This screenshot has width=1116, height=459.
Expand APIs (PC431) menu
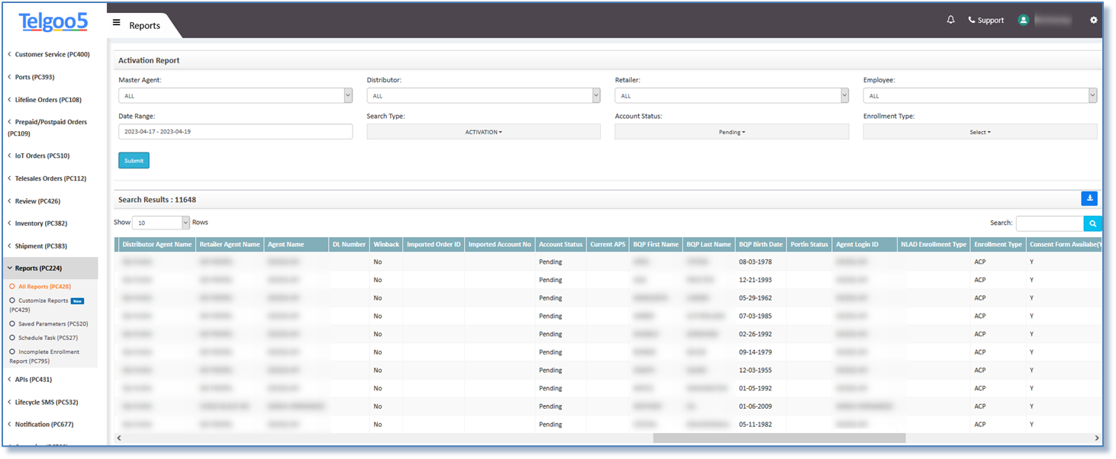pyautogui.click(x=30, y=379)
